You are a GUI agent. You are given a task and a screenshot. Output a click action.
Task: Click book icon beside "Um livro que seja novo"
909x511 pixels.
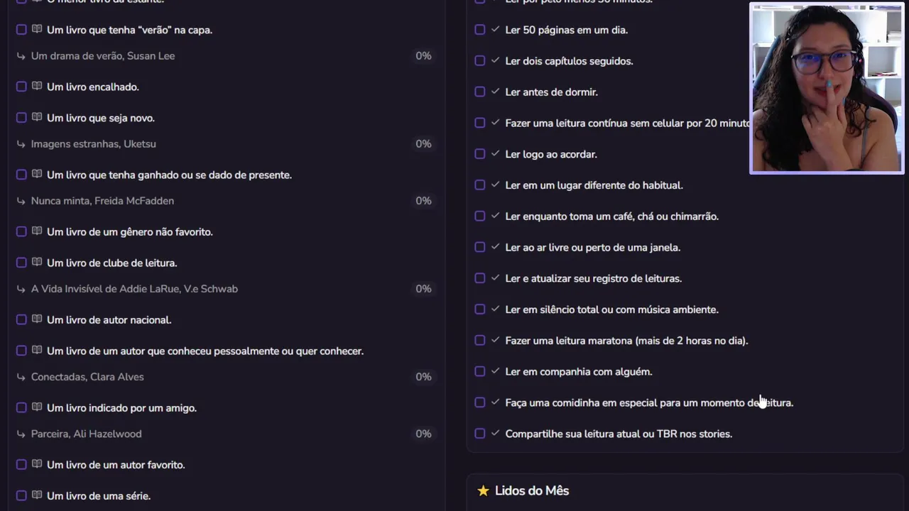37,118
